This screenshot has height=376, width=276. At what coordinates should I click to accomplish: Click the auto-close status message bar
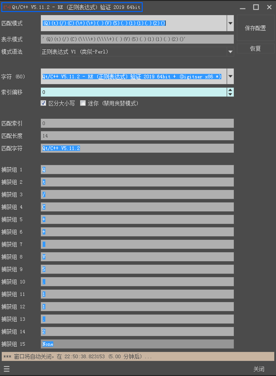(138, 356)
